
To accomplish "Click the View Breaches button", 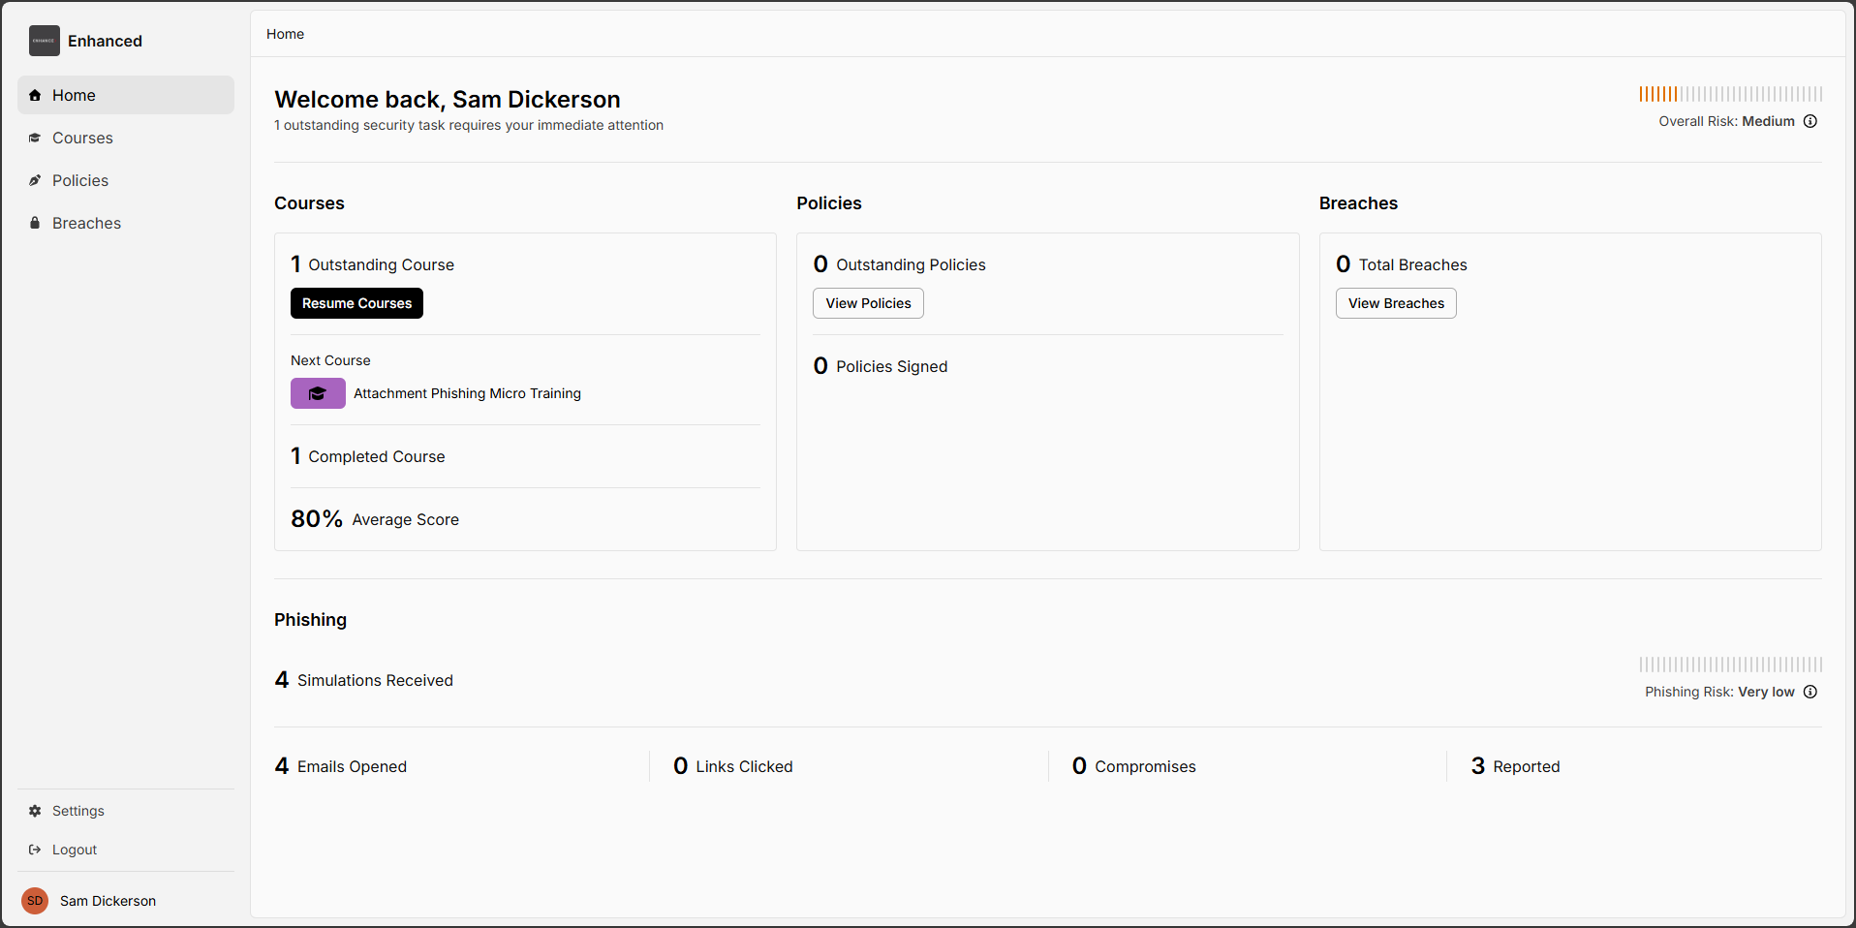I will coord(1395,303).
